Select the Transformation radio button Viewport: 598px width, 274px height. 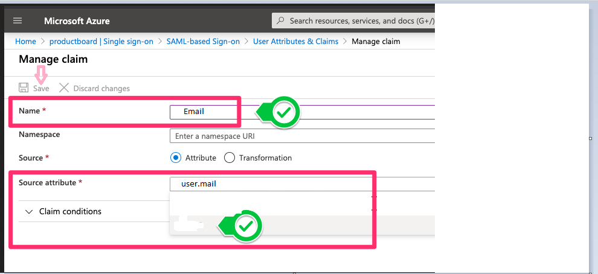pos(229,158)
